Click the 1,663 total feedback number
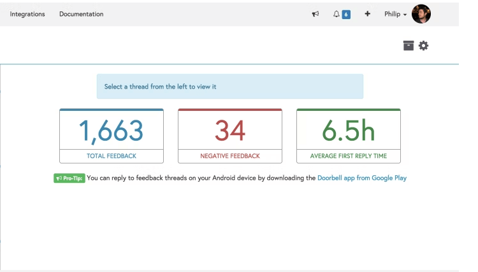Viewport: 478px width, 272px height. [112, 131]
